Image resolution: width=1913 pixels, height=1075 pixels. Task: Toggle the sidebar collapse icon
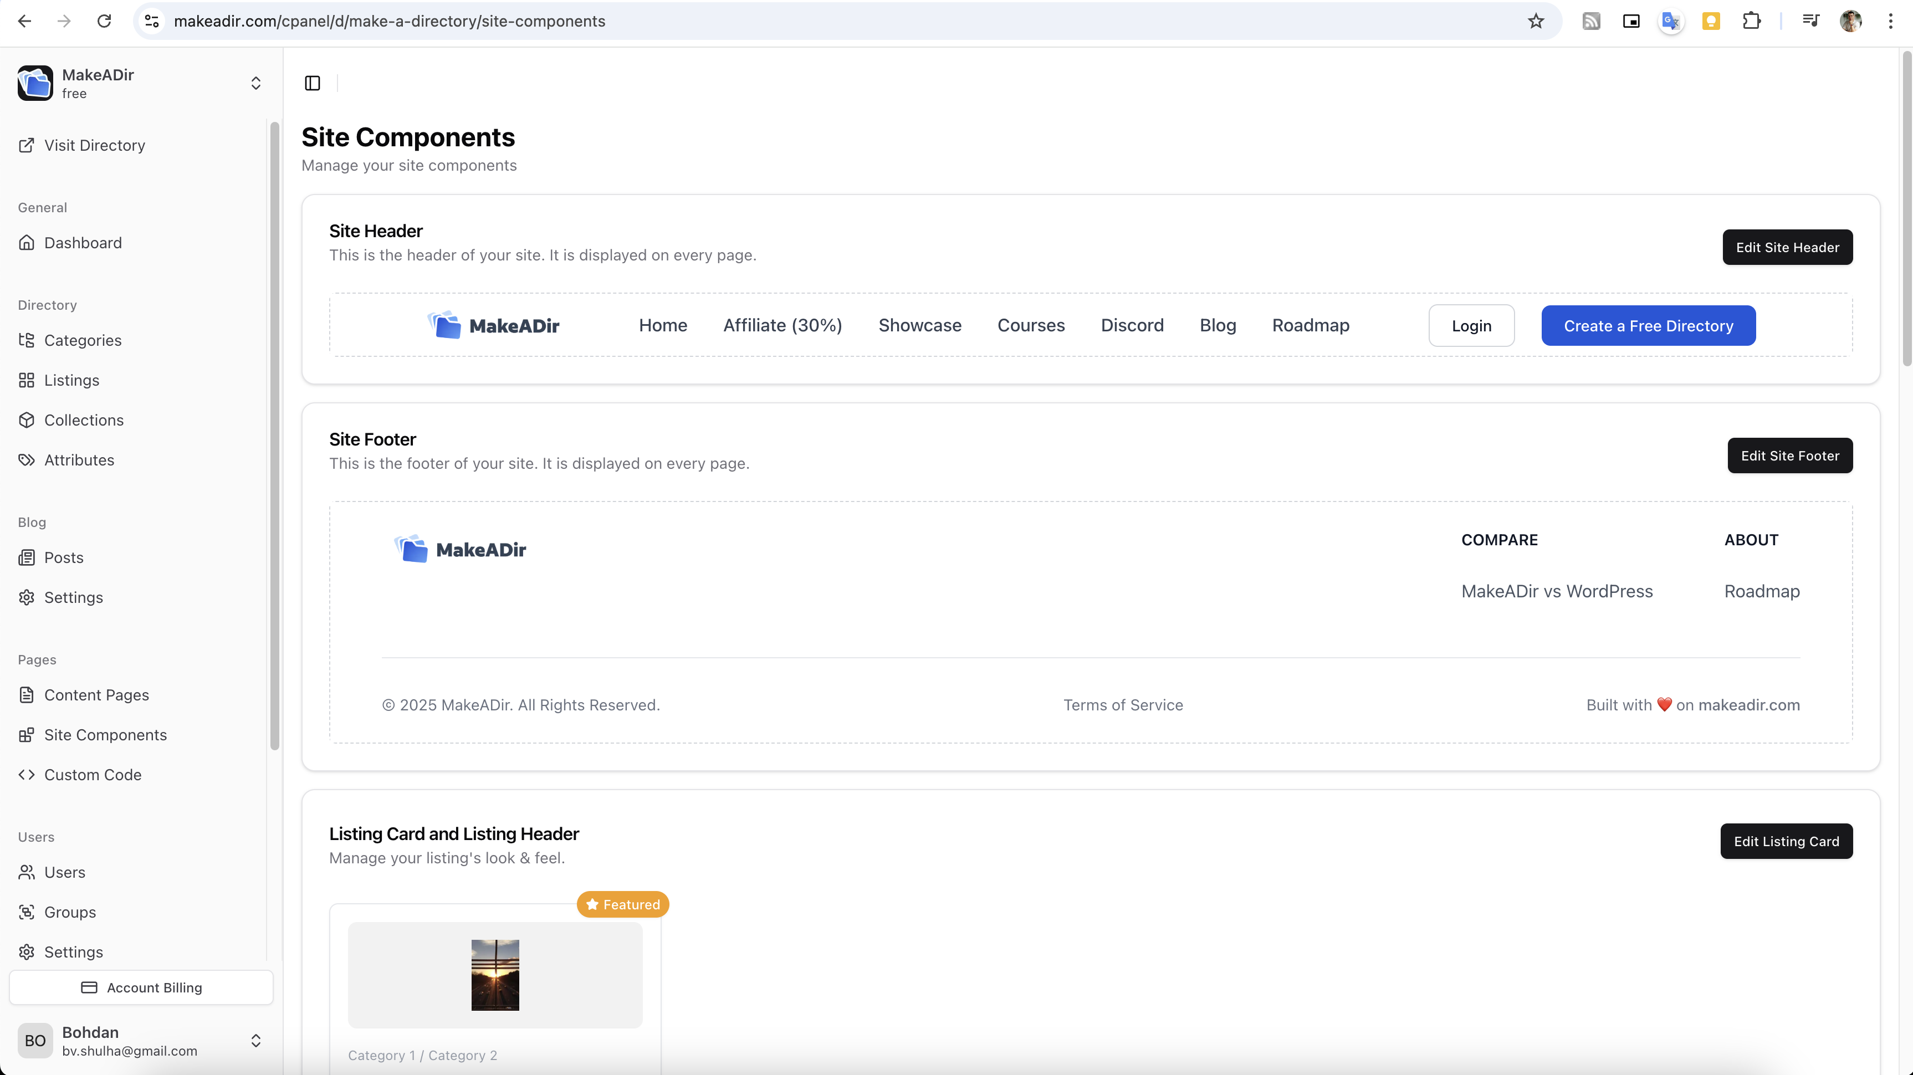coord(313,83)
